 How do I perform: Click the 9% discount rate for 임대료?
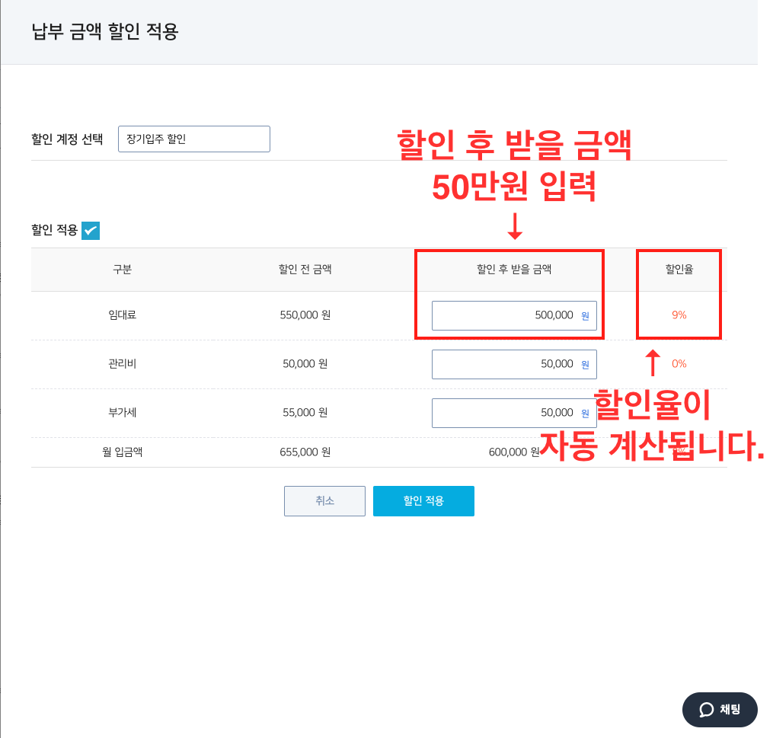679,315
